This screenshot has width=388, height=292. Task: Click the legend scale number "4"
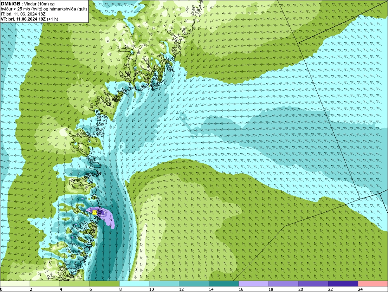(x=61, y=290)
